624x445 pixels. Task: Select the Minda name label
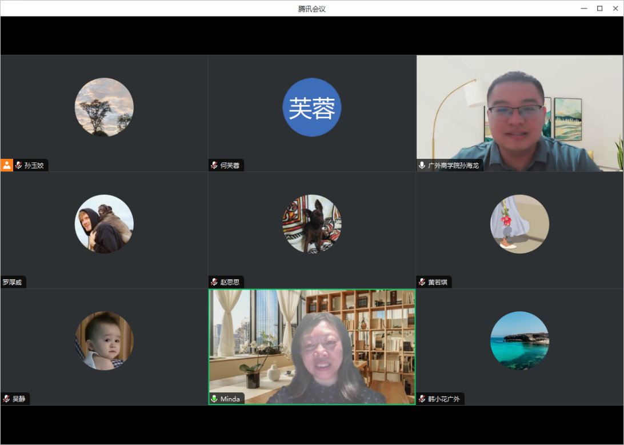click(230, 399)
